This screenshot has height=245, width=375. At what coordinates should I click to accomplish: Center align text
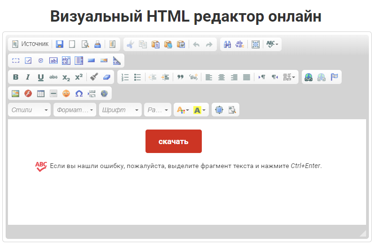point(222,77)
